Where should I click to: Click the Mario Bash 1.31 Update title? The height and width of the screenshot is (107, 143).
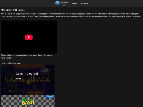13,10
